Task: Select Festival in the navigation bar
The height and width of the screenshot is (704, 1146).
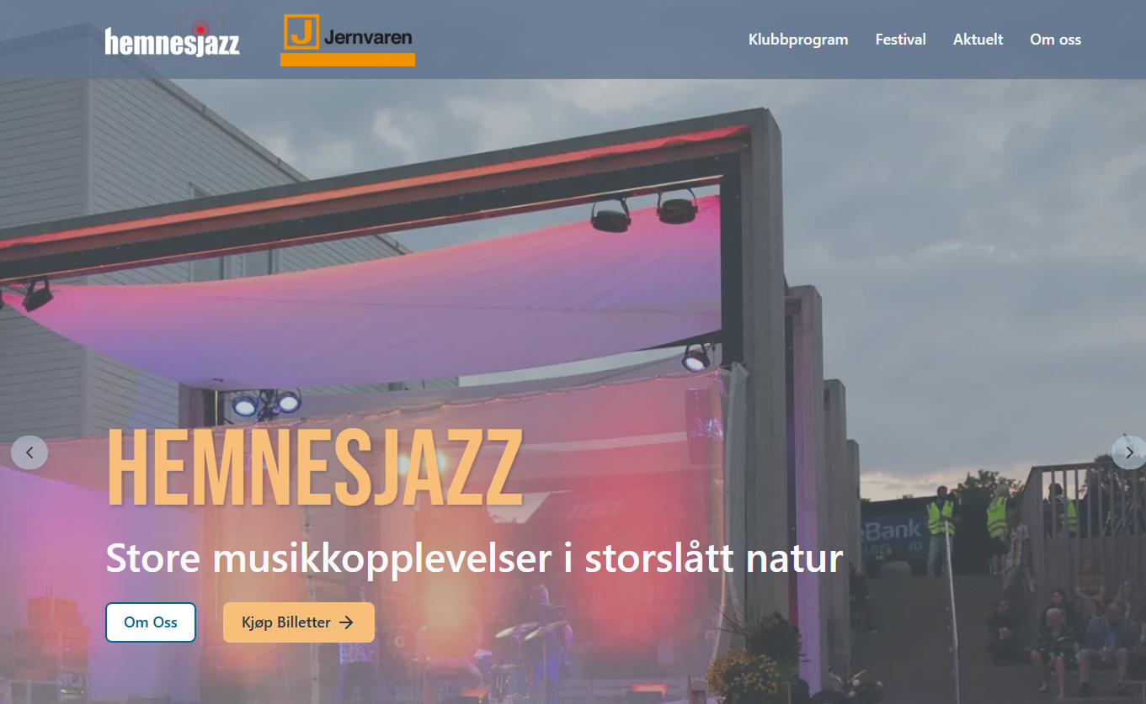Action: coord(901,40)
